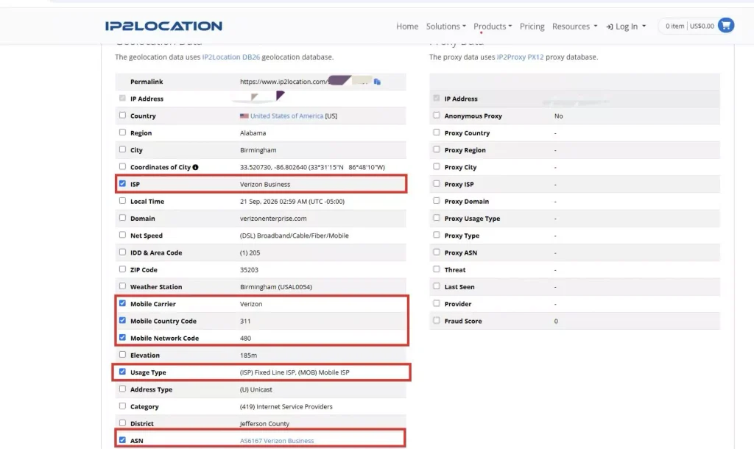Image resolution: width=754 pixels, height=449 pixels.
Task: Check the Region checkbox
Action: [x=123, y=132]
